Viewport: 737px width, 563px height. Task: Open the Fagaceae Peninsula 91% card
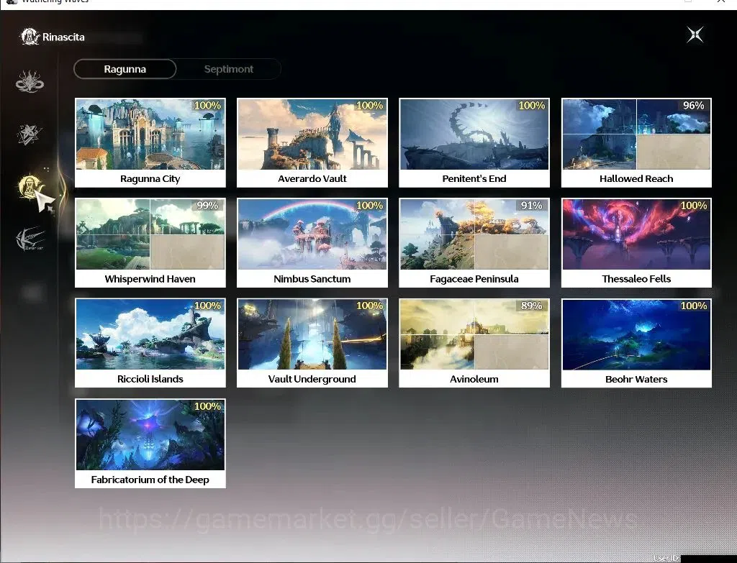tap(474, 243)
